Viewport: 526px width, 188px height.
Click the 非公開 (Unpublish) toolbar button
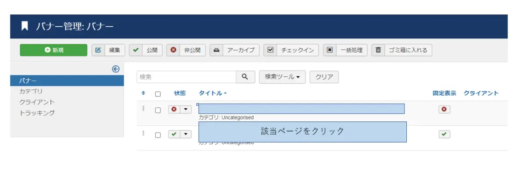pyautogui.click(x=186, y=50)
